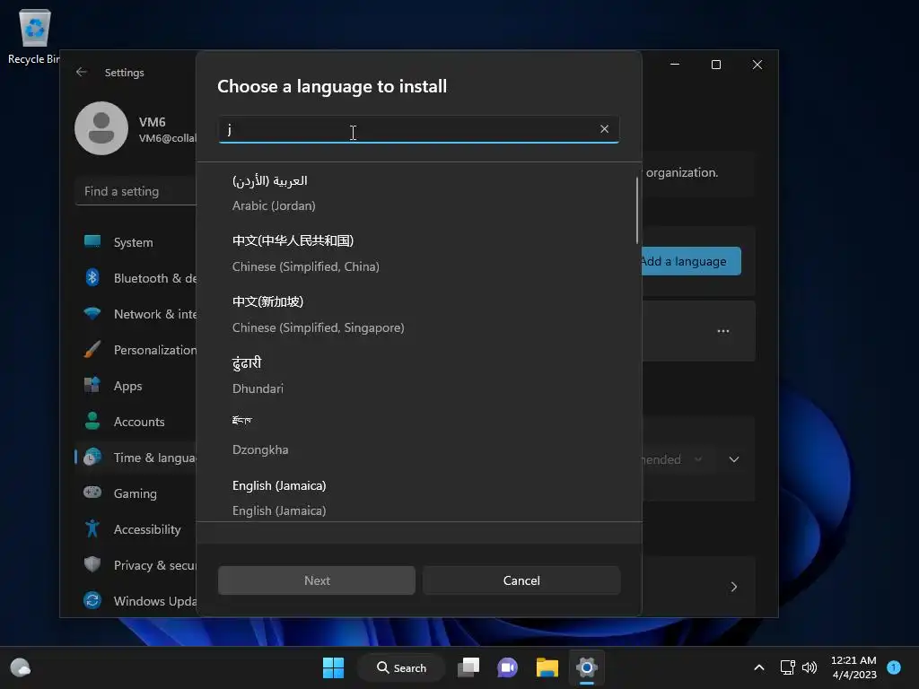Click the VM6 user avatar
Image resolution: width=919 pixels, height=689 pixels.
[x=101, y=128]
